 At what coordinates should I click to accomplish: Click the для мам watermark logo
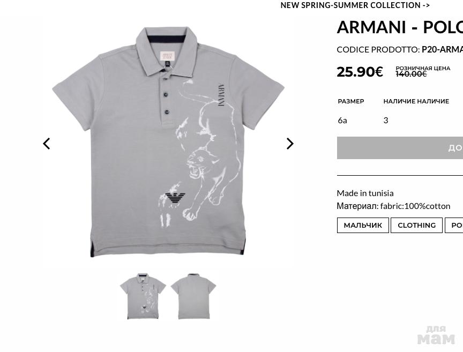point(436,335)
